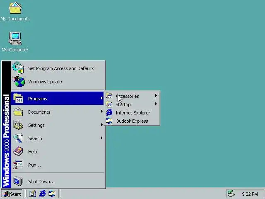Viewport: 265px width, 199px height.
Task: Click the Shut Down monitor icon
Action: (18, 181)
